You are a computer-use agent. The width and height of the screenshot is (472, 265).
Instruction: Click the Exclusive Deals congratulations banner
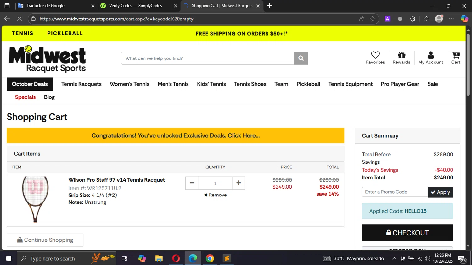click(175, 135)
